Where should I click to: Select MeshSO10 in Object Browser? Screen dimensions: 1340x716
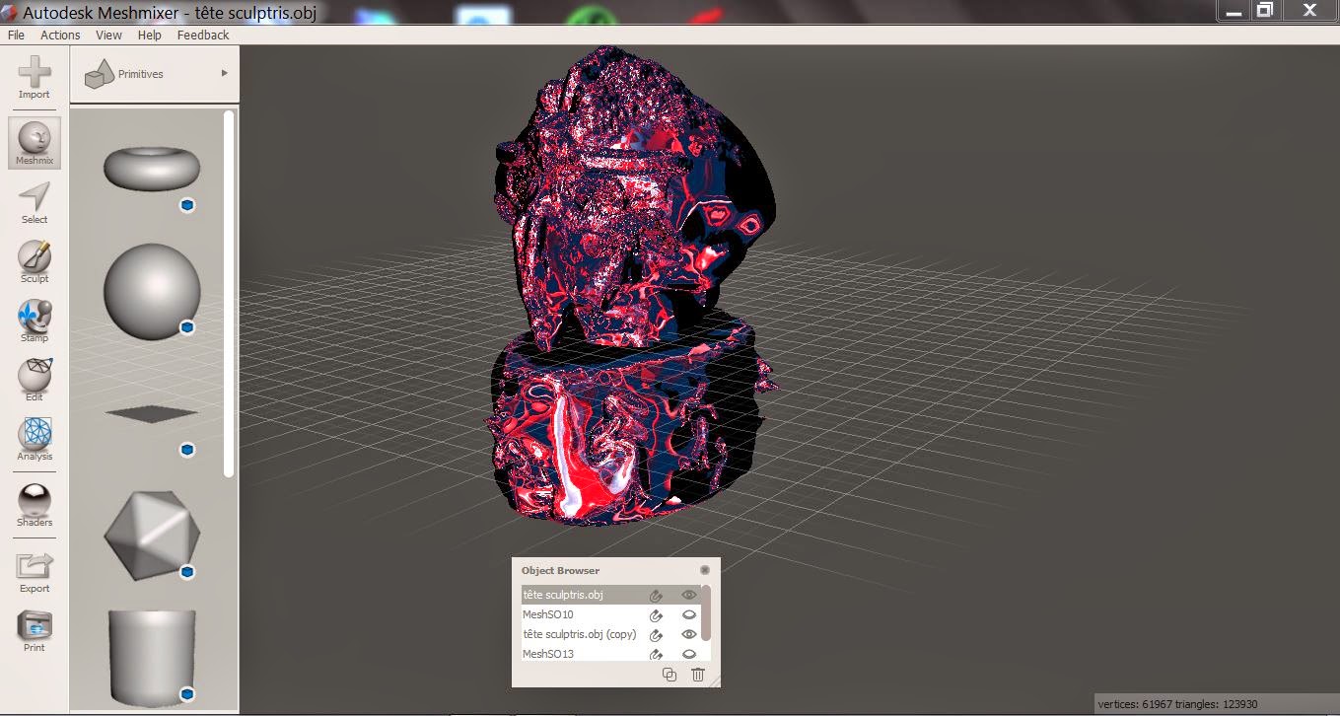point(610,614)
